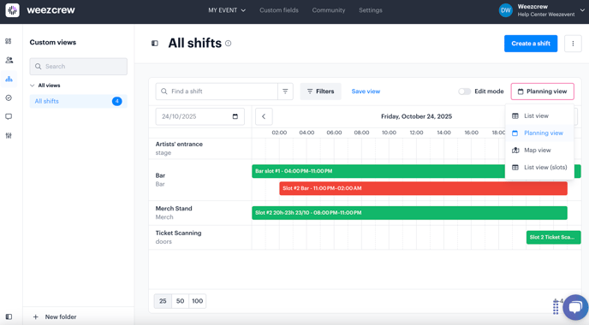Screen dimensions: 589x325
Task: Set page size to 100
Action: tap(197, 301)
